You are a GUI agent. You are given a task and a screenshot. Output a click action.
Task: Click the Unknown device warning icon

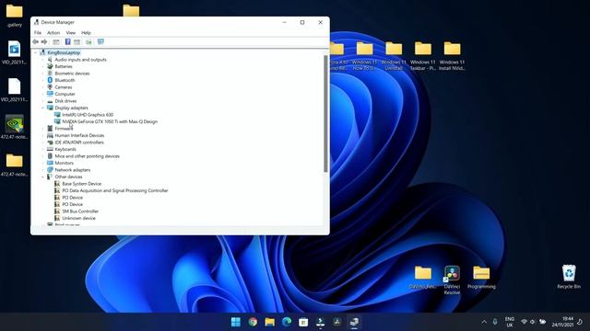click(57, 218)
